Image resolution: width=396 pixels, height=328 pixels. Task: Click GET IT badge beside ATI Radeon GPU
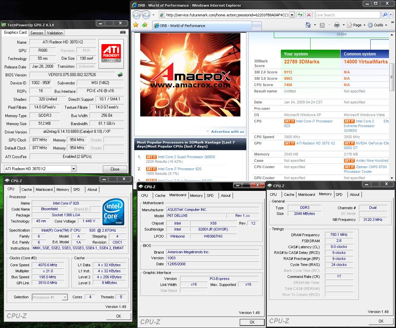pyautogui.click(x=289, y=143)
